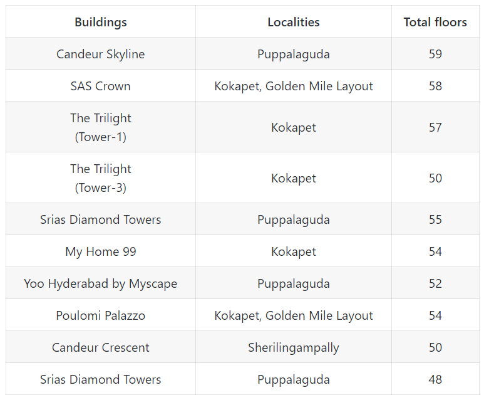Click the 52 total floors value

pos(435,283)
